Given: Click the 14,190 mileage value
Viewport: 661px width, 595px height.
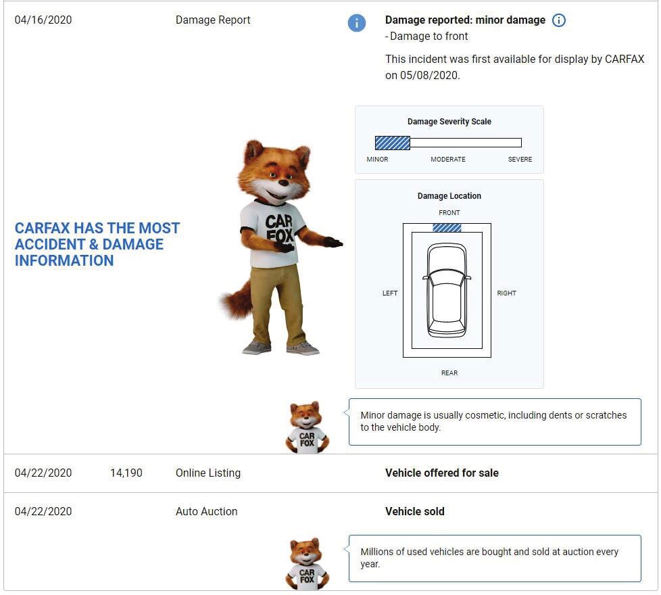Looking at the screenshot, I should [x=126, y=473].
